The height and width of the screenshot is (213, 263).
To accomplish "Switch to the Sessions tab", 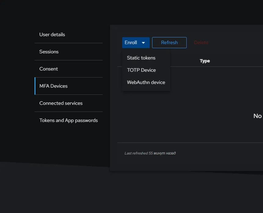I will point(49,52).
